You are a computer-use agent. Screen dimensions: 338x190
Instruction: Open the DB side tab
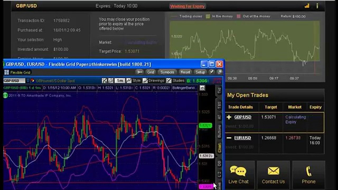(x=219, y=163)
